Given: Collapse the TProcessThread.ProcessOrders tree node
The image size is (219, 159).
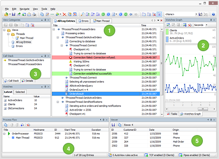Looking at the screenshot, I should coord(54,29).
